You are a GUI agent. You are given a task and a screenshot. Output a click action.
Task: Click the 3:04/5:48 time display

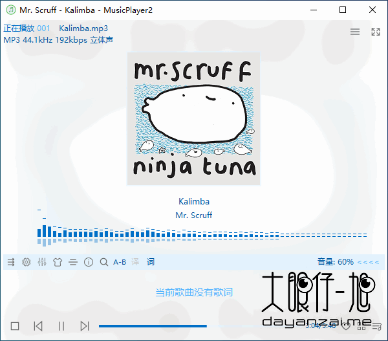click(x=320, y=325)
